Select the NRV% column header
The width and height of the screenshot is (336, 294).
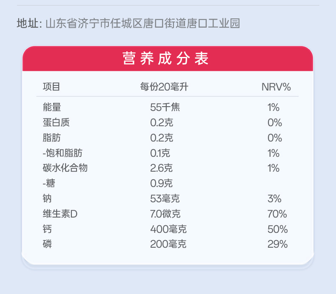(x=276, y=87)
